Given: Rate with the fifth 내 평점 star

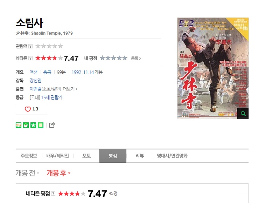Looking at the screenshot, I should coord(125,58).
